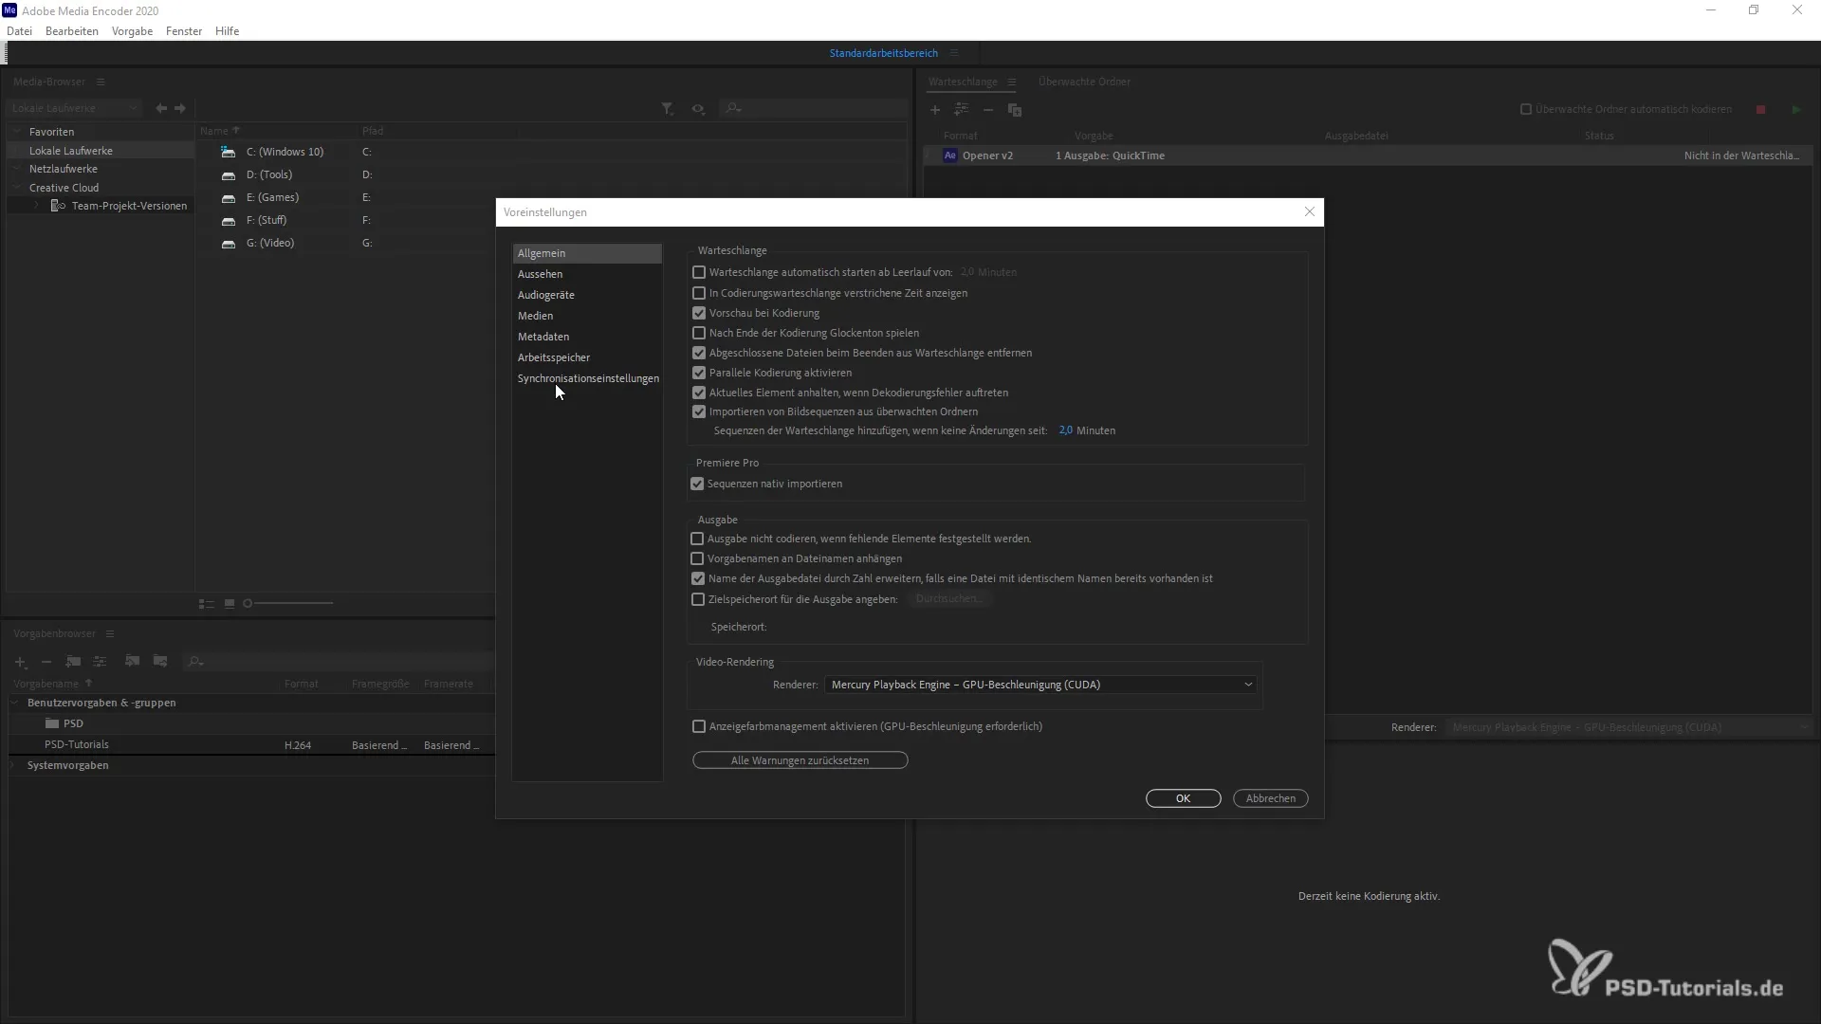Toggle Parallele Kodierung aktivieren
The height and width of the screenshot is (1024, 1821).
pos(699,373)
